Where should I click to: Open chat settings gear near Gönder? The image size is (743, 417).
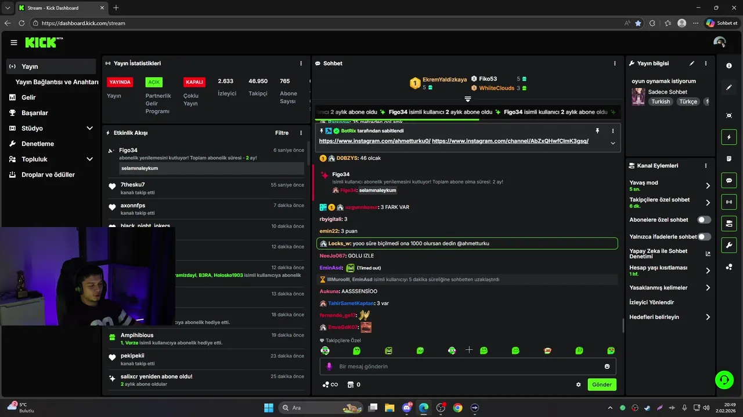point(578,385)
